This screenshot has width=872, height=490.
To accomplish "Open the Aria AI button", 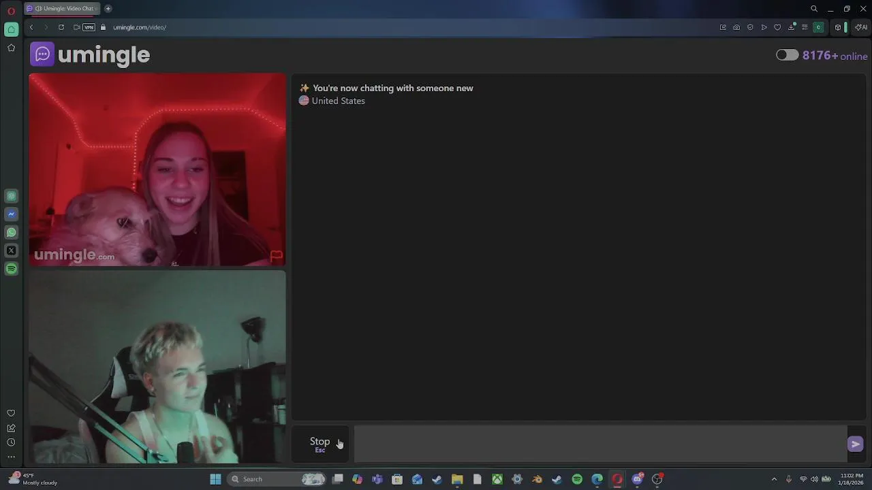I will pyautogui.click(x=861, y=27).
